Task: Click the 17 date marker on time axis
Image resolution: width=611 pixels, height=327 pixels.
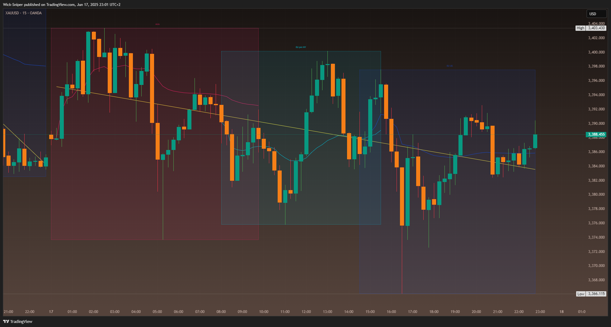Action: tap(51, 312)
